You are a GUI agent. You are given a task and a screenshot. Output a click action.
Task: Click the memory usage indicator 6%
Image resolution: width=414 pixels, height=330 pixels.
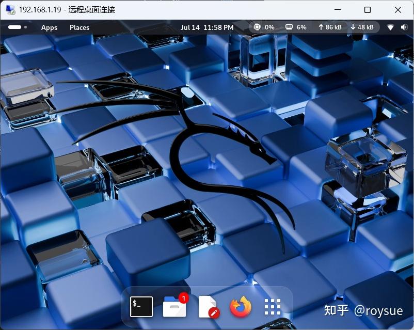pyautogui.click(x=296, y=27)
